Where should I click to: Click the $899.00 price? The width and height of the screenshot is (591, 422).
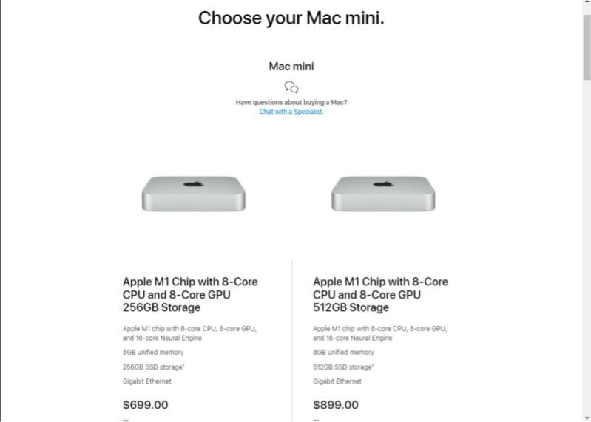click(336, 405)
